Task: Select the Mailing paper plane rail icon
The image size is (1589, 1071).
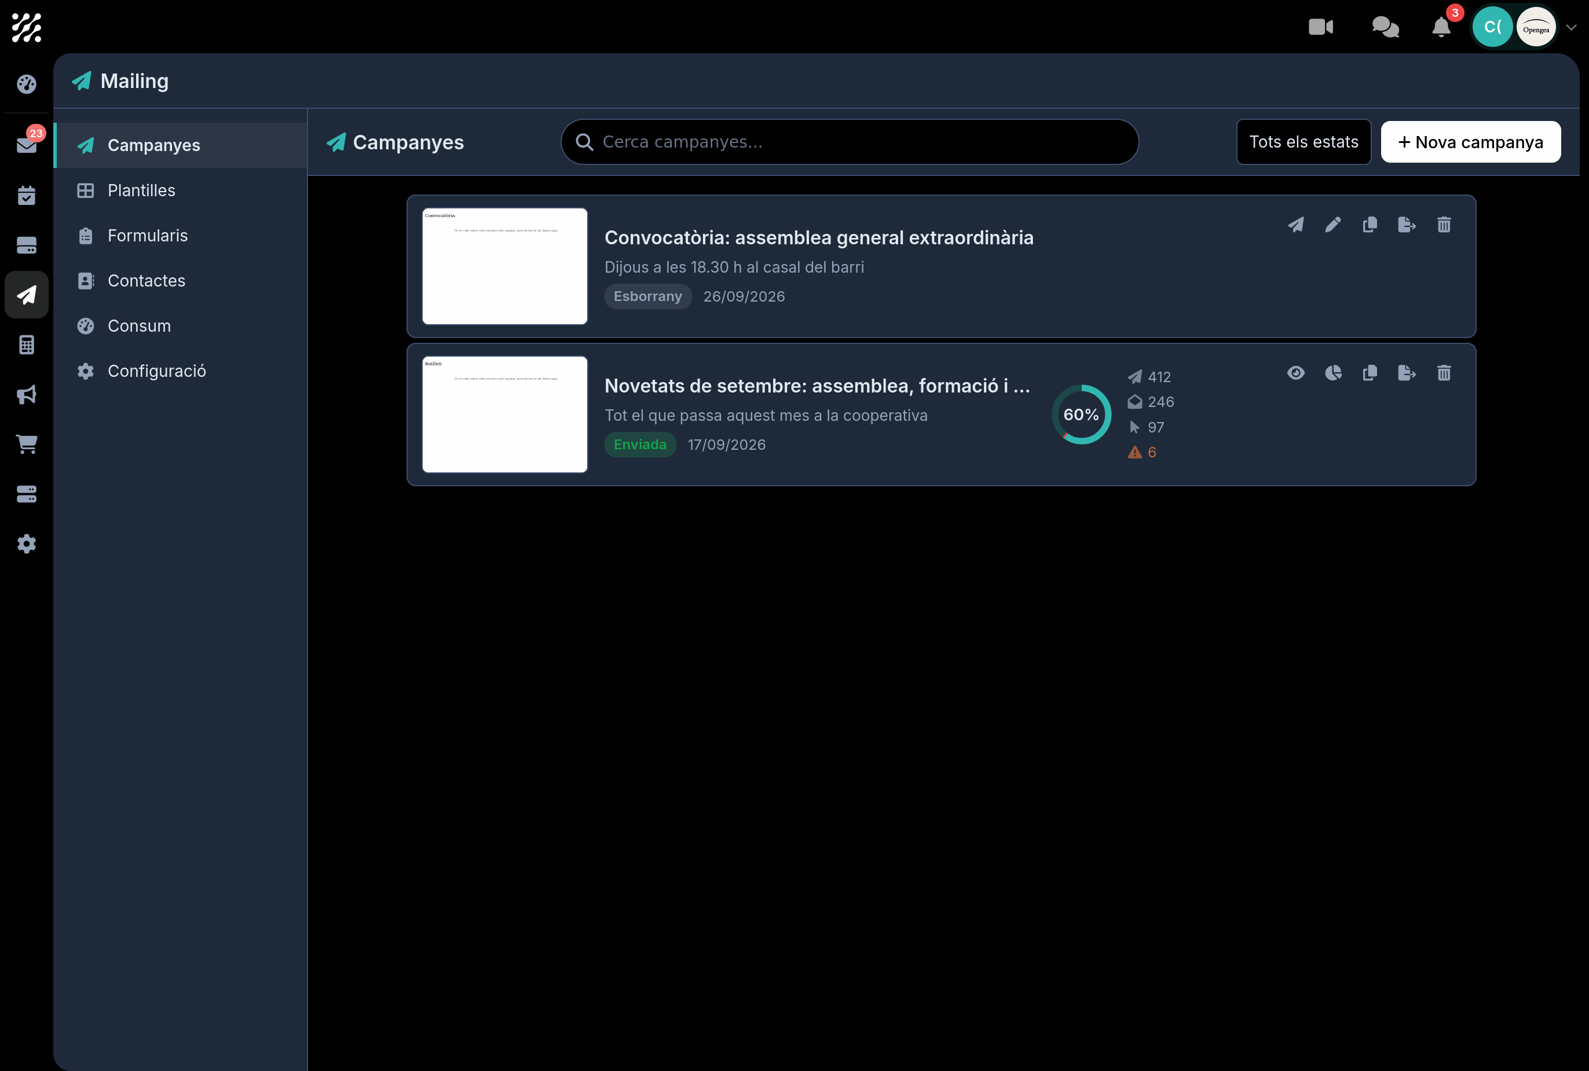Action: pyautogui.click(x=26, y=295)
